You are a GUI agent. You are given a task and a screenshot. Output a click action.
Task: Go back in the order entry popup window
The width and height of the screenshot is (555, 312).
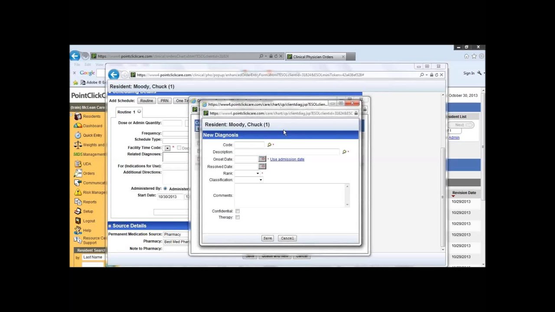coord(114,75)
